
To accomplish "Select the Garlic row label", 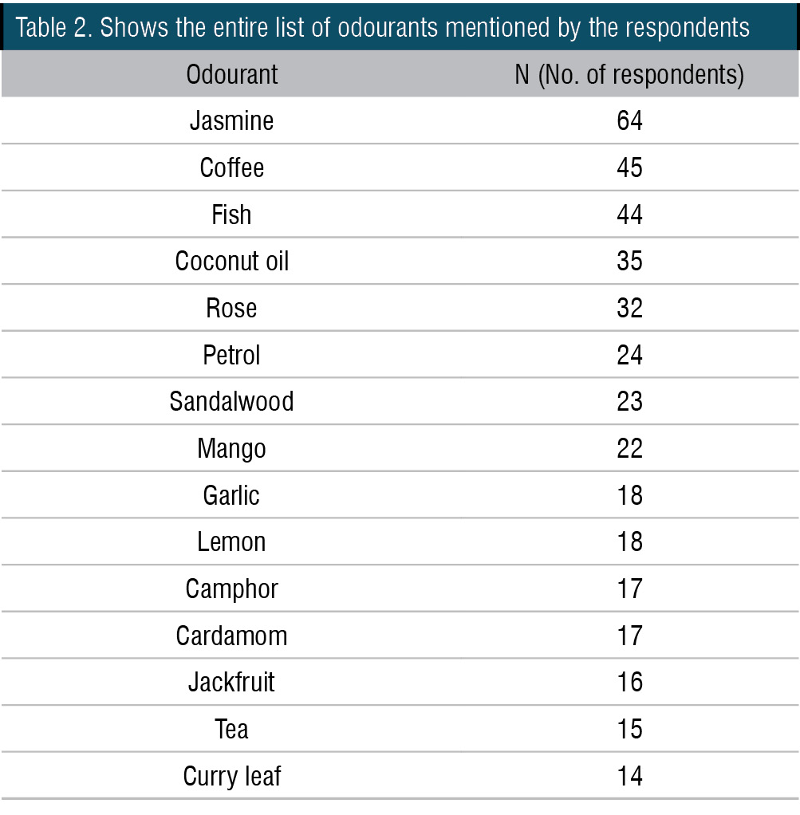I will 231,494.
